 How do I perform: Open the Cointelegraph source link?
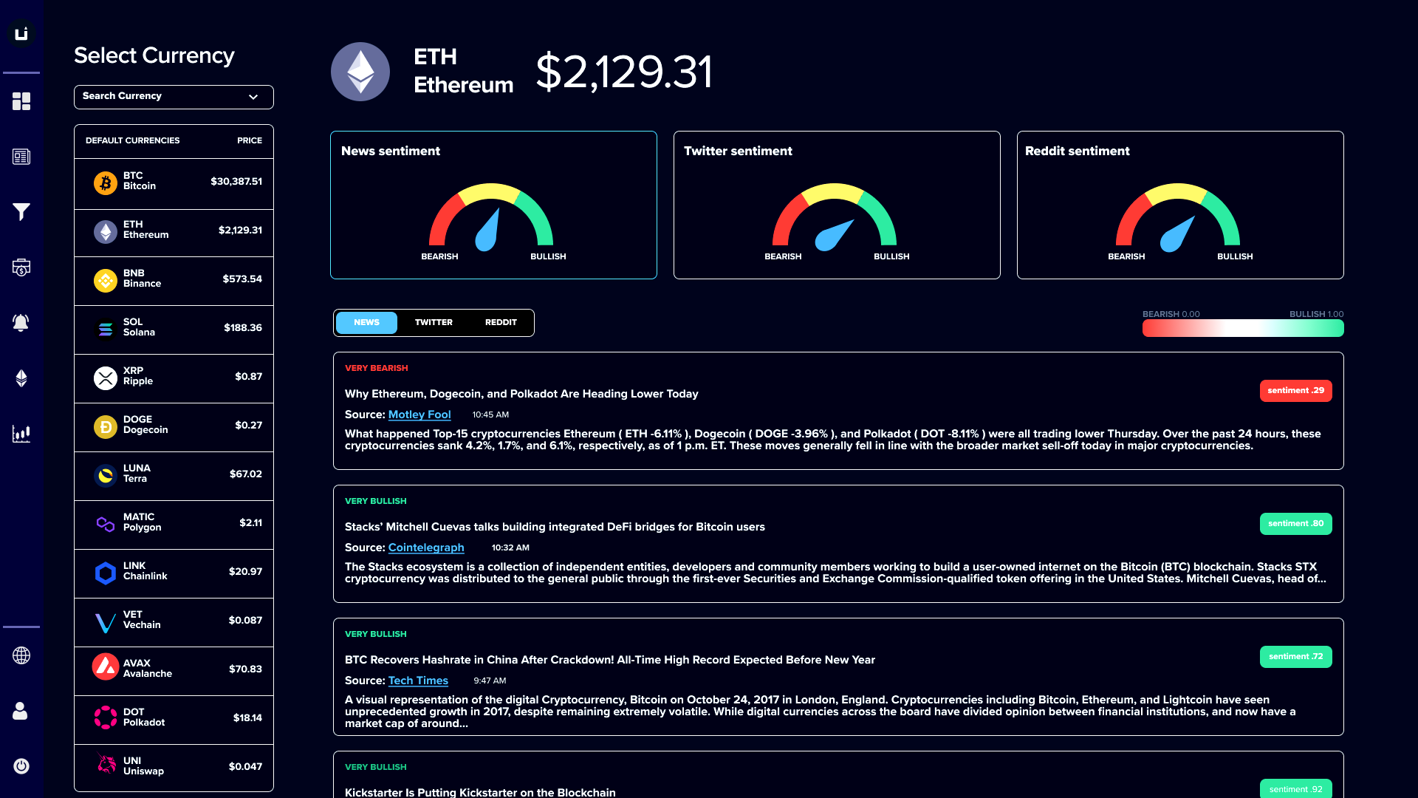[x=425, y=548]
